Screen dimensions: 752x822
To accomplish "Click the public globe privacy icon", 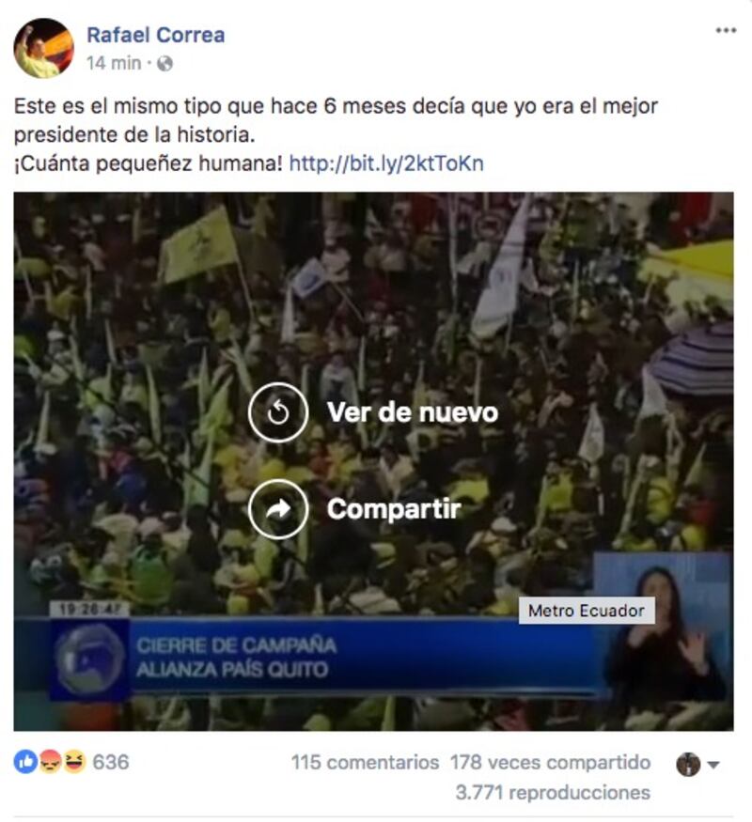I will tap(164, 64).
